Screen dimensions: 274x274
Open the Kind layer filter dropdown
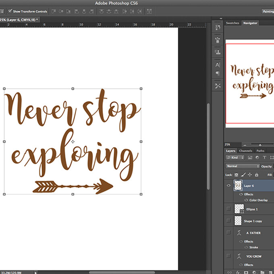click(235, 157)
